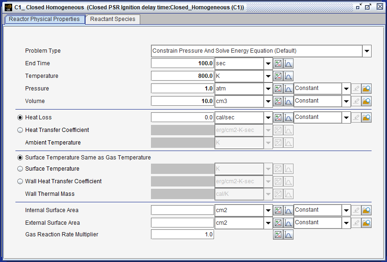
Task: Open the Volume unit dropdown showing cm3
Action: click(268, 102)
